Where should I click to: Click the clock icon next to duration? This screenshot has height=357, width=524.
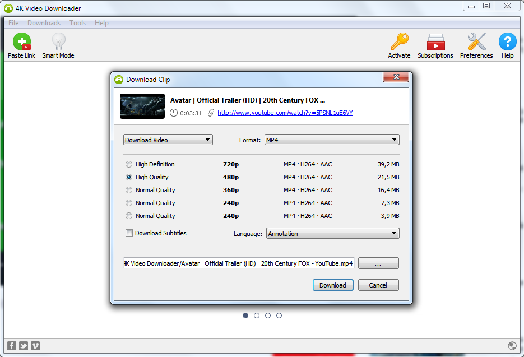point(173,113)
